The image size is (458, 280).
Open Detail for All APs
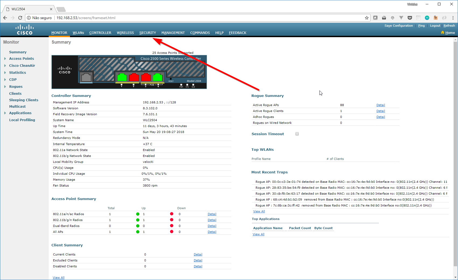212,232
